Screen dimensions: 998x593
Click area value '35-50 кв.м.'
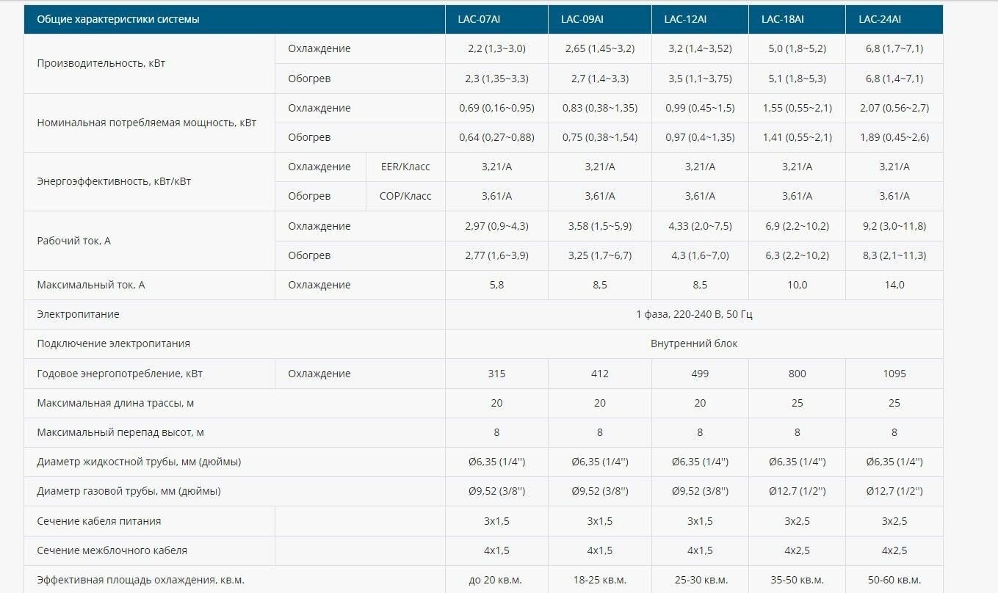pos(798,580)
